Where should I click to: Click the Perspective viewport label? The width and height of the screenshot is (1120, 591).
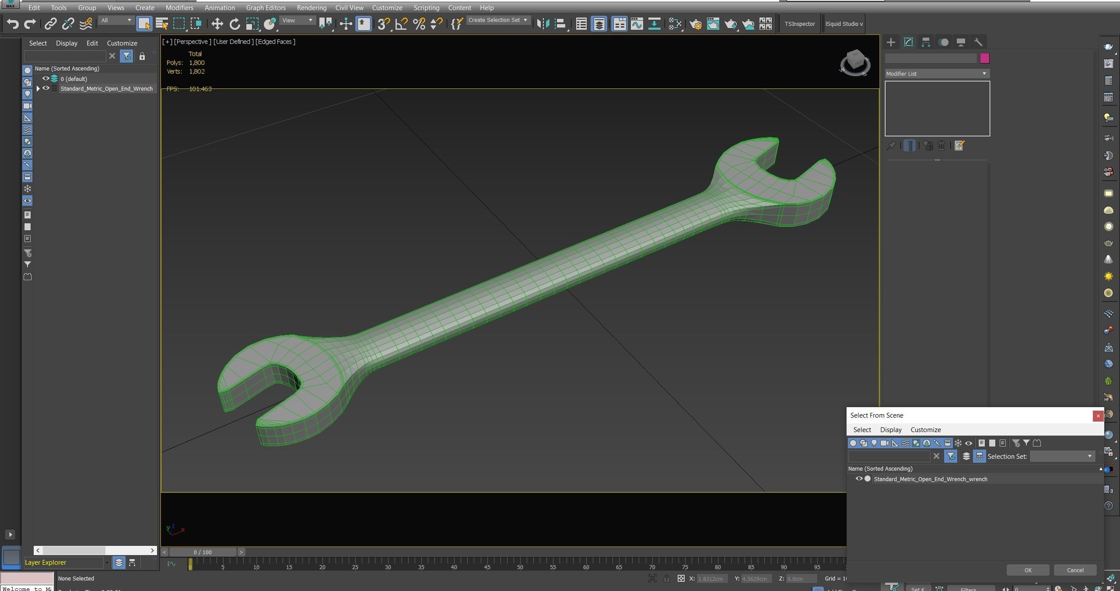click(192, 42)
